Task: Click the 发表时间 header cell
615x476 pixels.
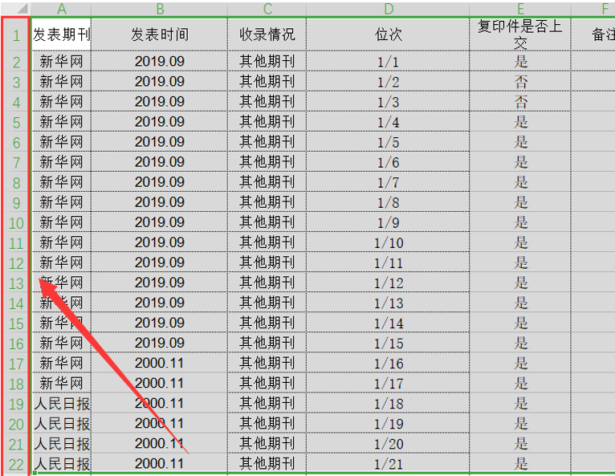Action: (159, 35)
